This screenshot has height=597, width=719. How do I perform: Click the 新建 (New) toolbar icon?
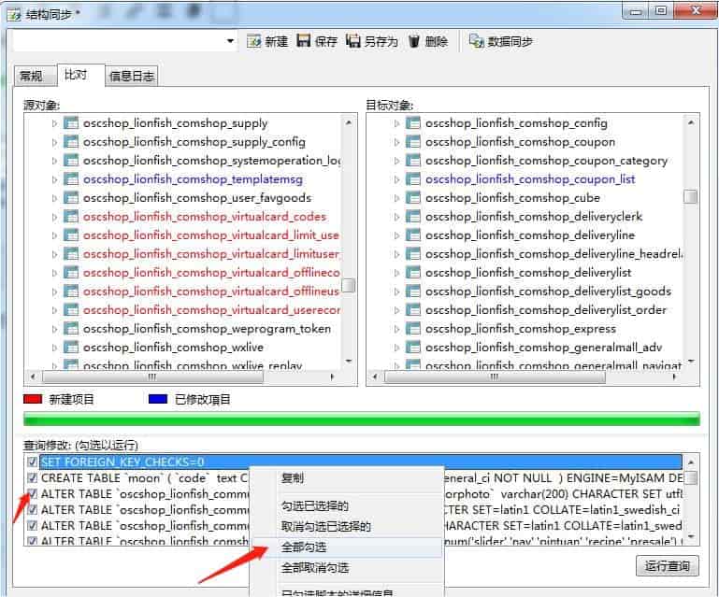(253, 41)
